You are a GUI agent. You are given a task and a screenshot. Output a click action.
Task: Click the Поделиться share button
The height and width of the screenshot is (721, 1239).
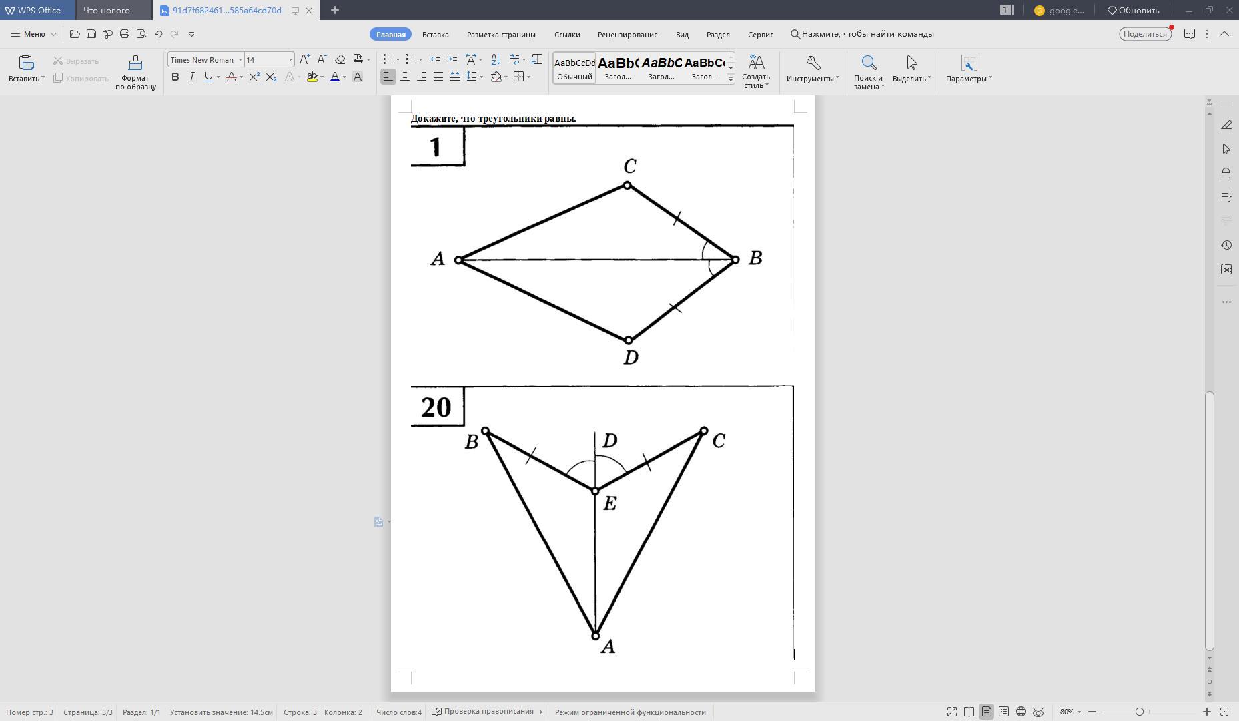[1146, 34]
